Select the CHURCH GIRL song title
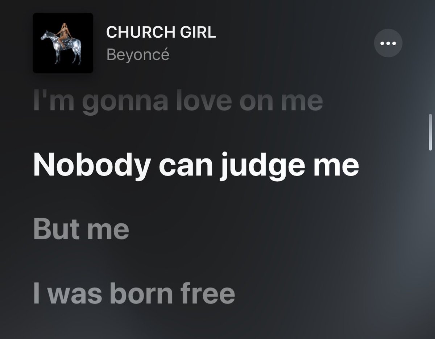 click(x=161, y=32)
